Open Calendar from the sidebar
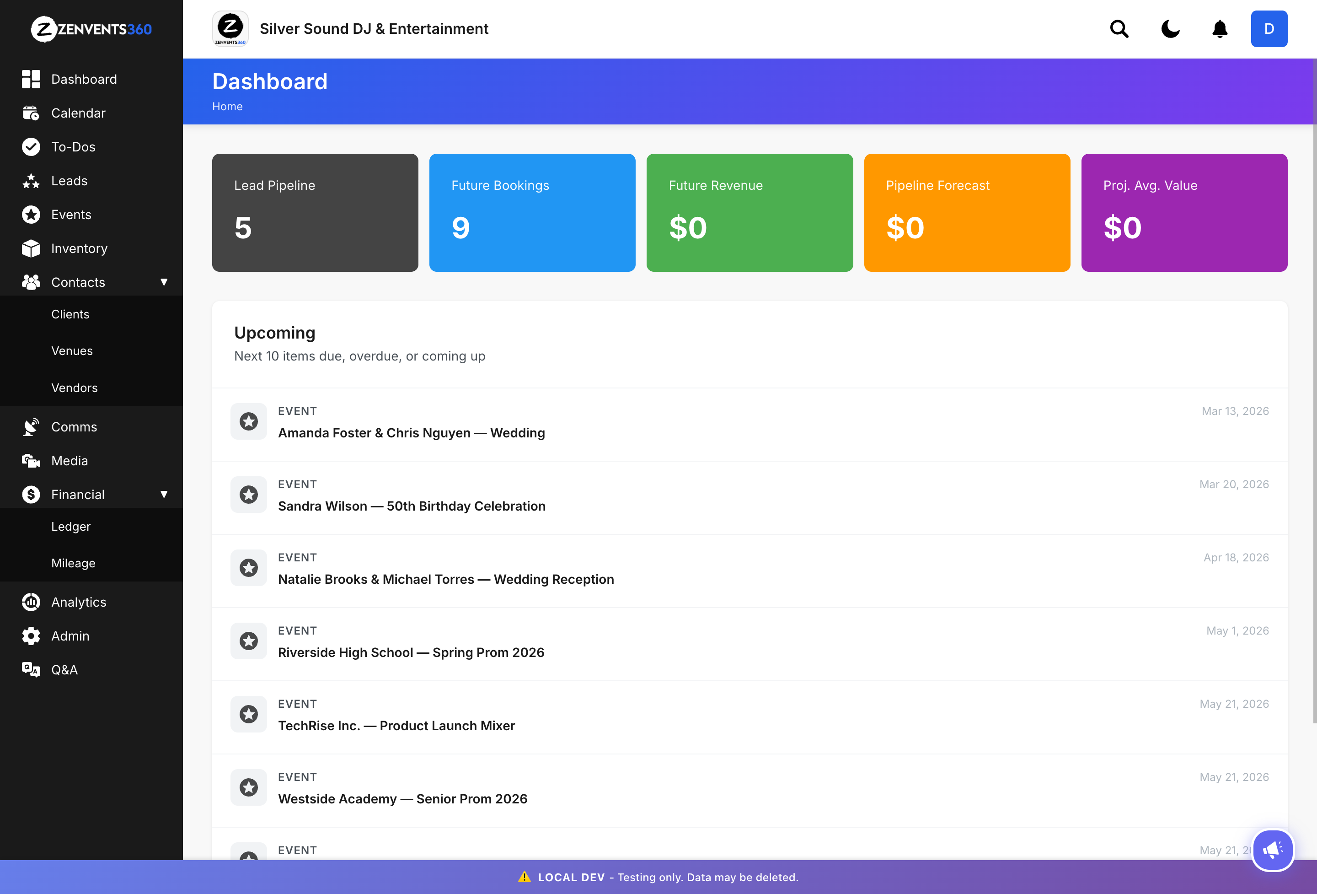 coord(78,113)
